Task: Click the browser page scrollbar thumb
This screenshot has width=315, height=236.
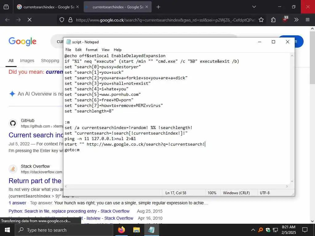Action: click(x=313, y=57)
